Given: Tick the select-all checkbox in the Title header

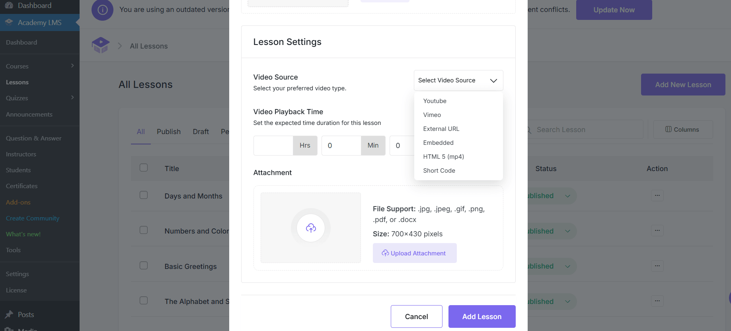Looking at the screenshot, I should pos(144,167).
